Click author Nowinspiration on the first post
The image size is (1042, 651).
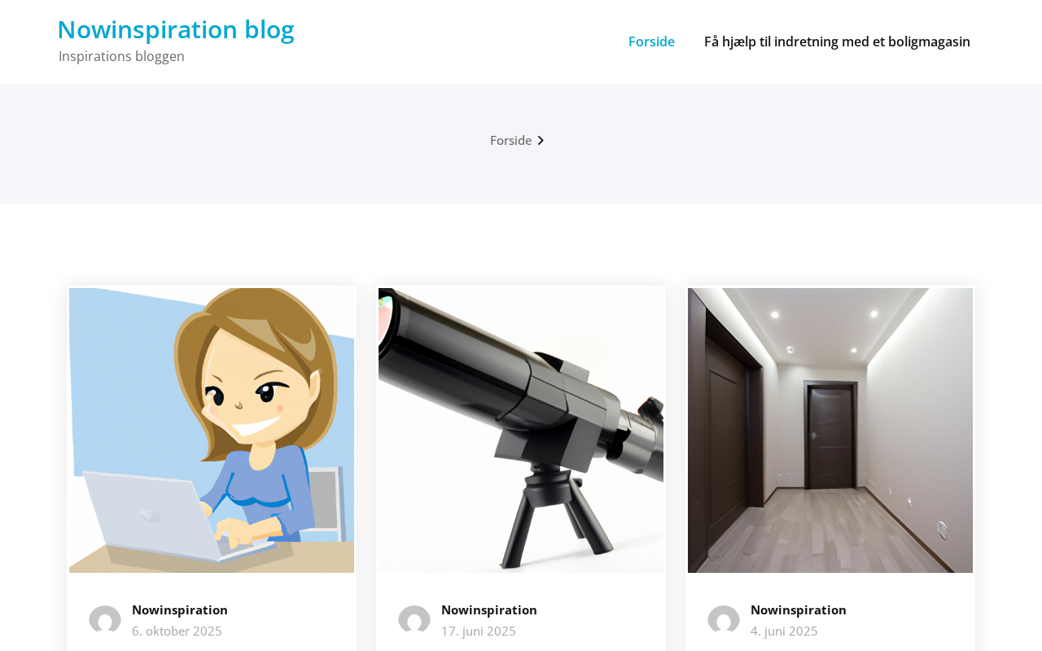point(180,609)
